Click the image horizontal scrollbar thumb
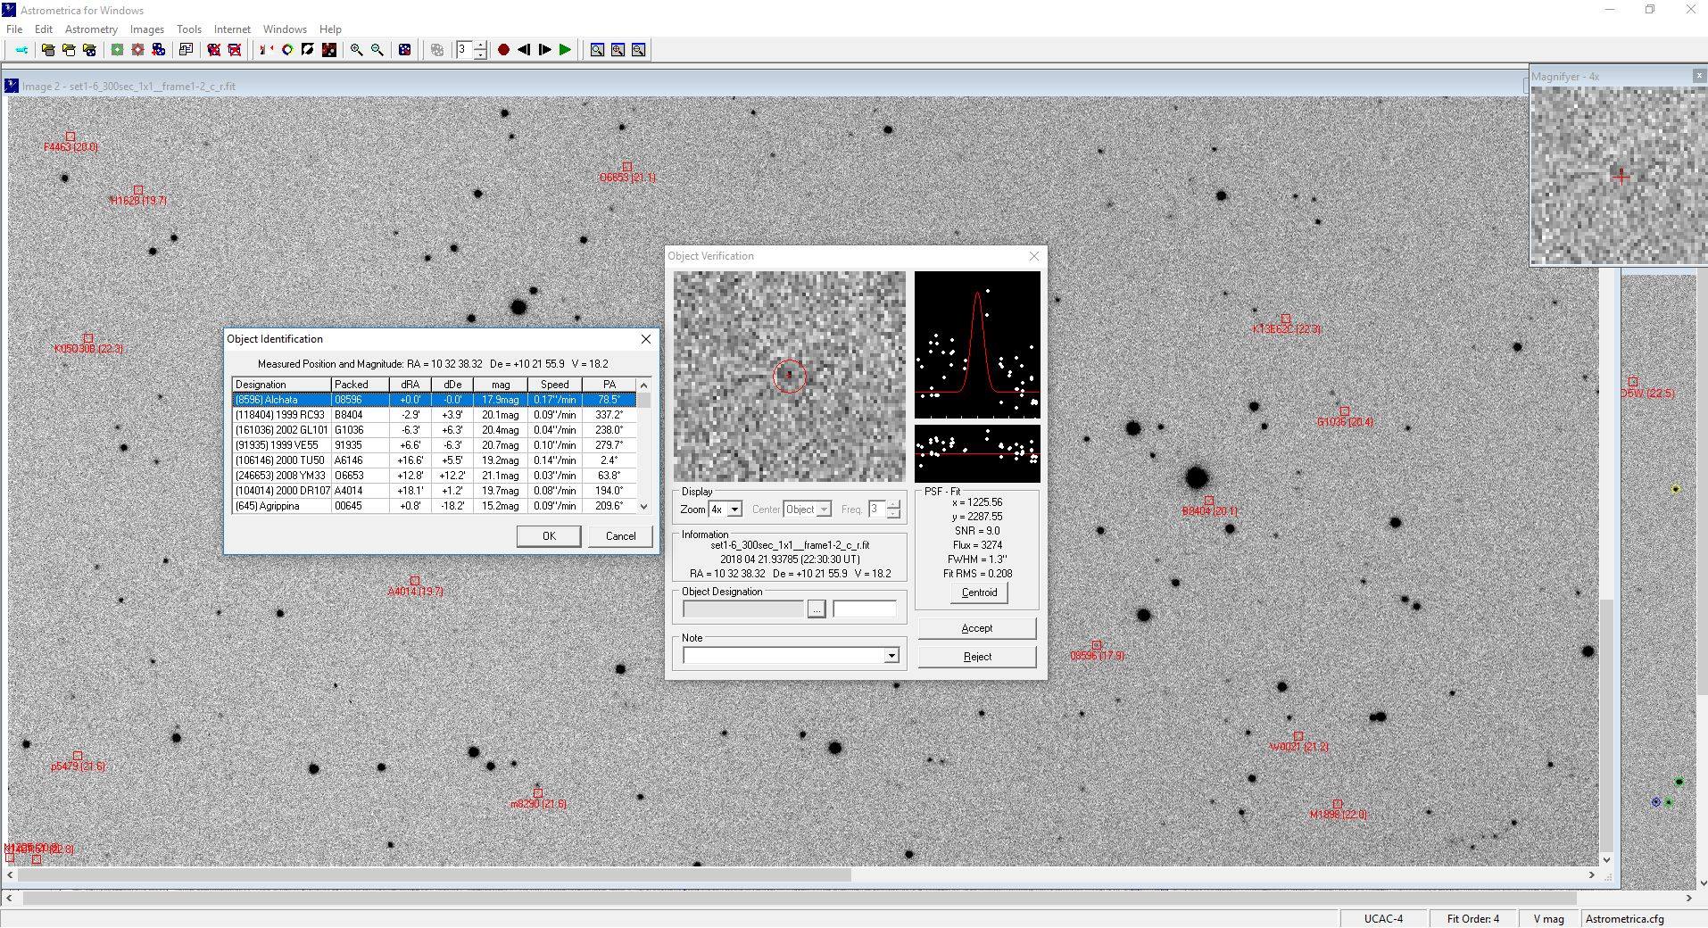Screen dimensions: 1708x928 [435, 875]
